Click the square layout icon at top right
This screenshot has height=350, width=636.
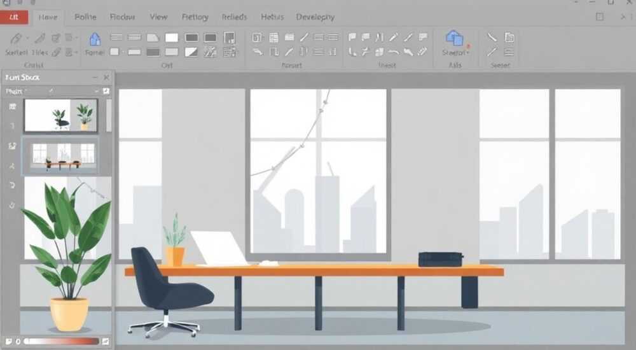600,17
